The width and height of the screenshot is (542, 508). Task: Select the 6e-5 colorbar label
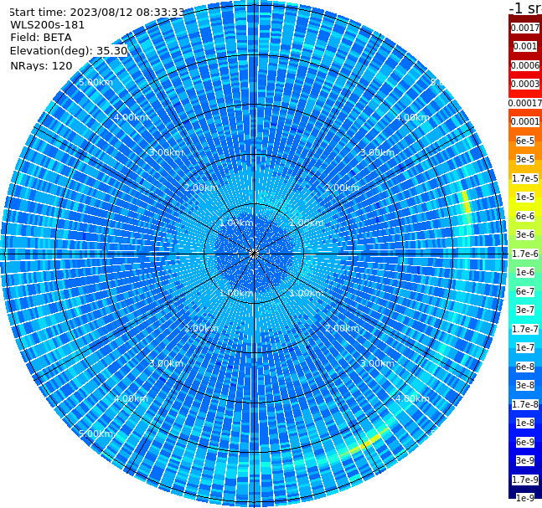coord(525,141)
